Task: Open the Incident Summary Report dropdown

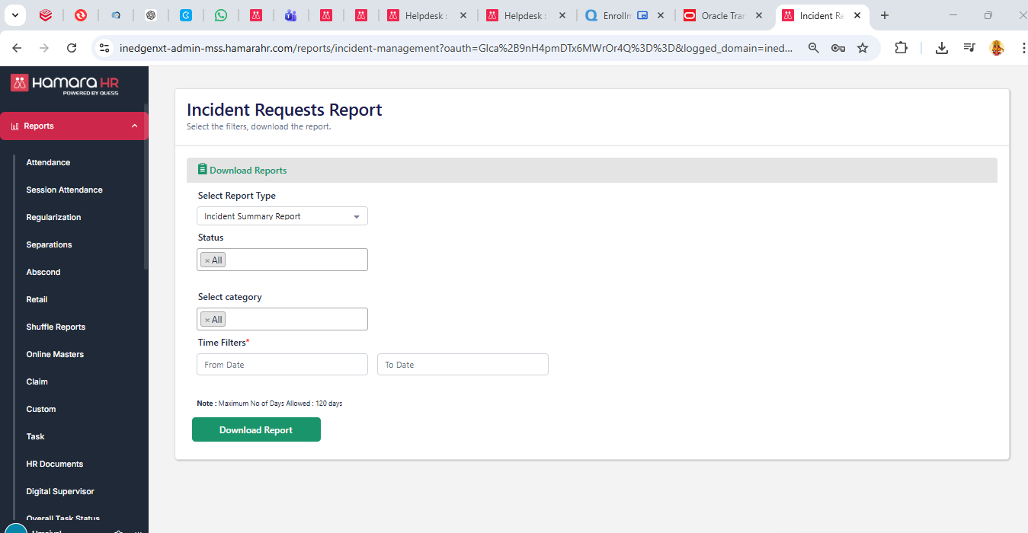Action: click(x=282, y=216)
